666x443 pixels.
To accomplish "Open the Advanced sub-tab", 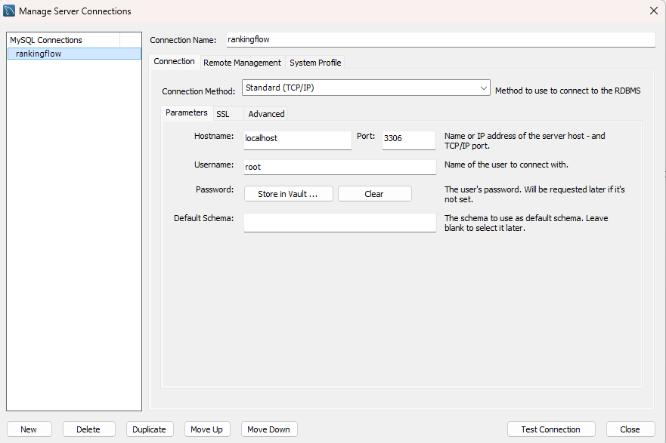I will pyautogui.click(x=266, y=114).
